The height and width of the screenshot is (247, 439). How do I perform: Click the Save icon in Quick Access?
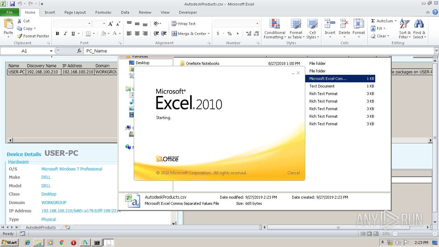pos(12,4)
